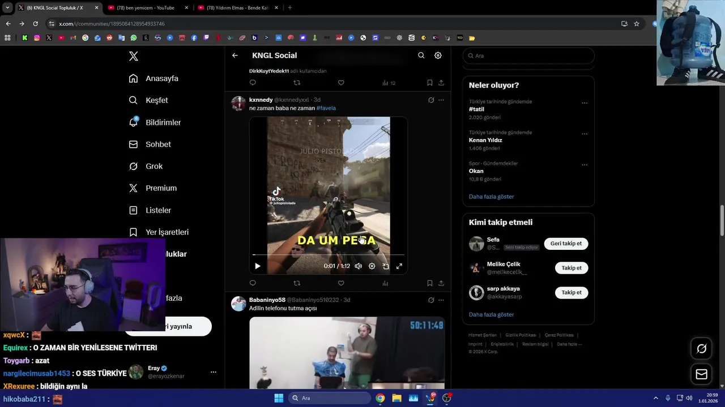Open Keşfet in the sidebar
Viewport: 725px width, 407px height.
pos(149,100)
